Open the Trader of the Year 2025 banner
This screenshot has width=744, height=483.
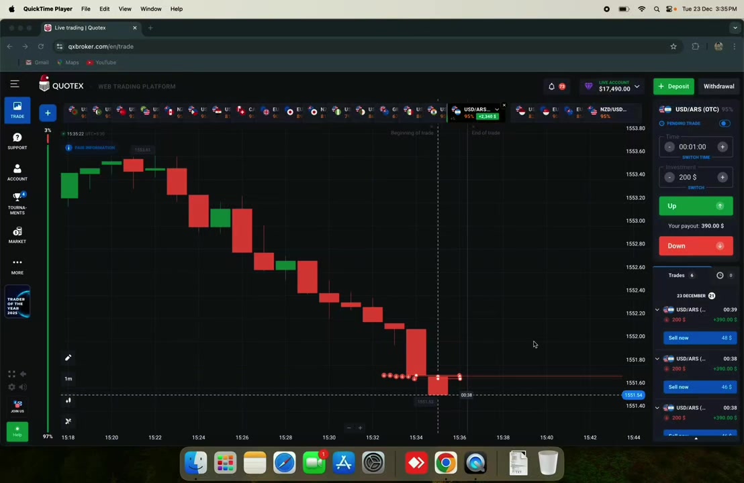tap(17, 301)
